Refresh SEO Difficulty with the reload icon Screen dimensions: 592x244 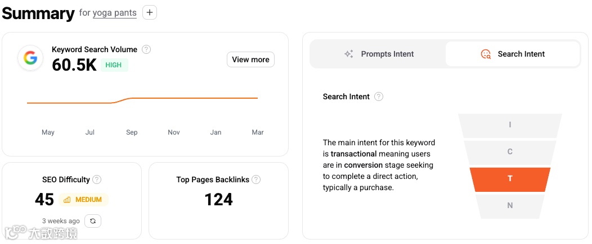click(93, 221)
